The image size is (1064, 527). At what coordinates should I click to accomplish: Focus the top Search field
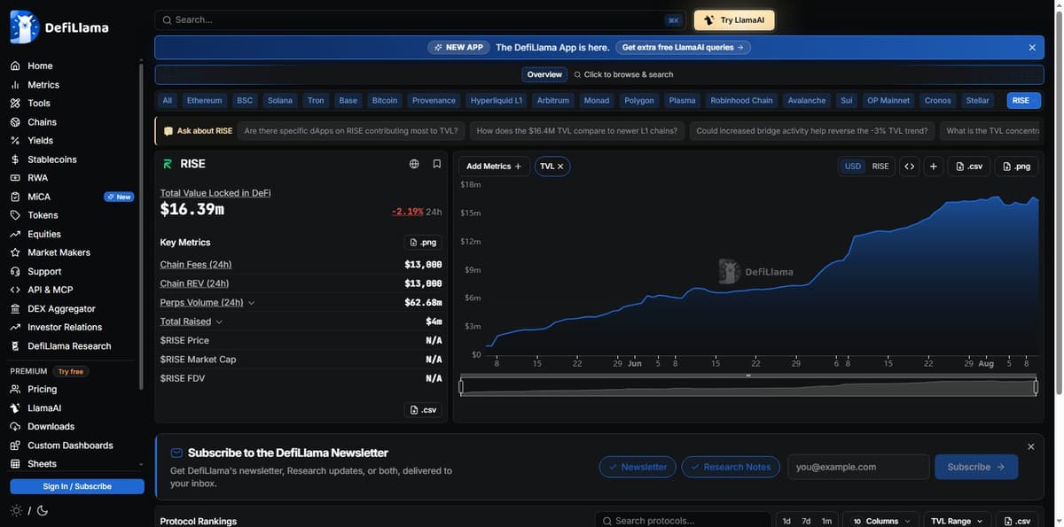421,19
